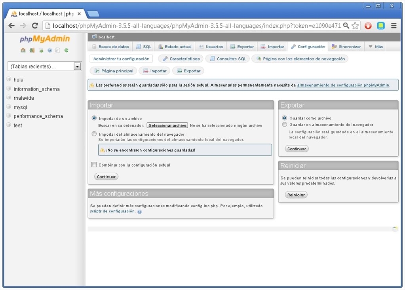Screen dimensions: 405x290
Task: Click the database icon beside malavida
Action: click(9, 98)
